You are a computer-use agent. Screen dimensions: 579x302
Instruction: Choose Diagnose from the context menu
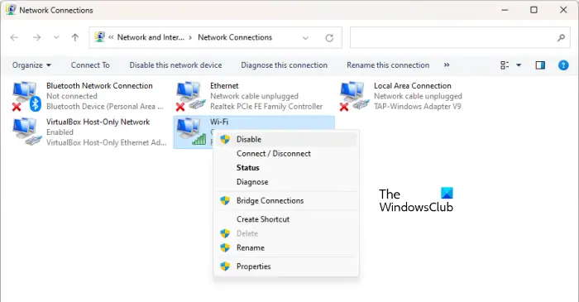tap(286, 182)
